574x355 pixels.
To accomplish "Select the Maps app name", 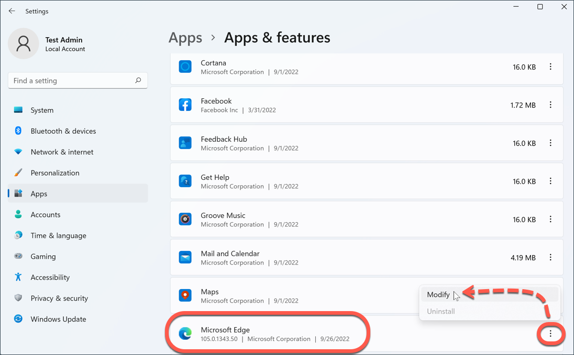I will 210,292.
